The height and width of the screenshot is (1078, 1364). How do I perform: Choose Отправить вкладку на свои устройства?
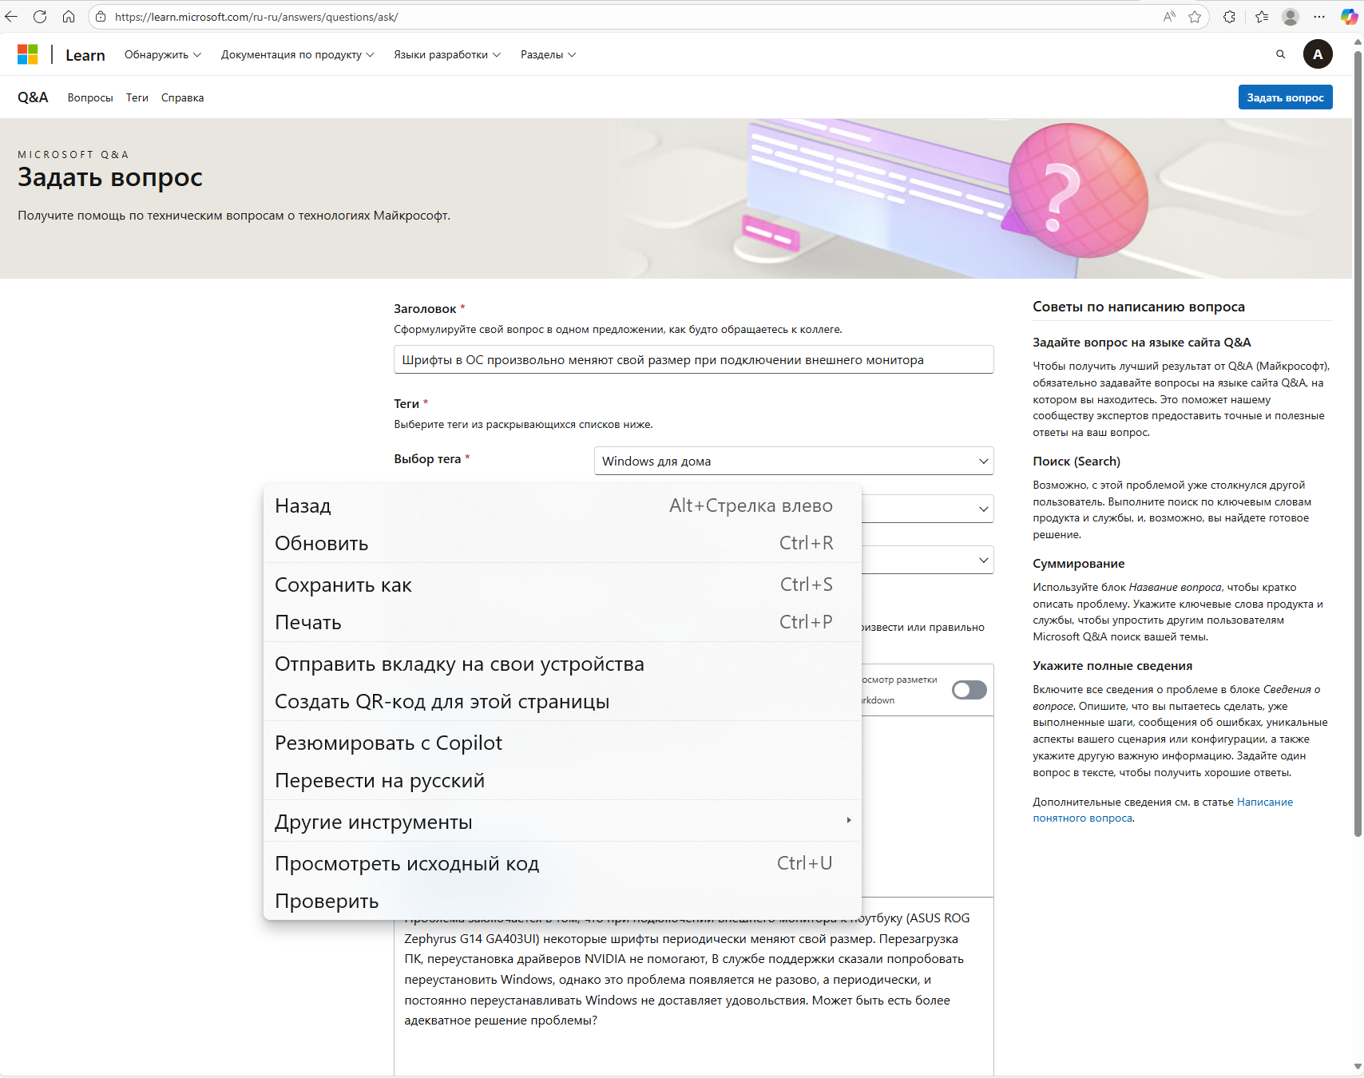coord(562,664)
